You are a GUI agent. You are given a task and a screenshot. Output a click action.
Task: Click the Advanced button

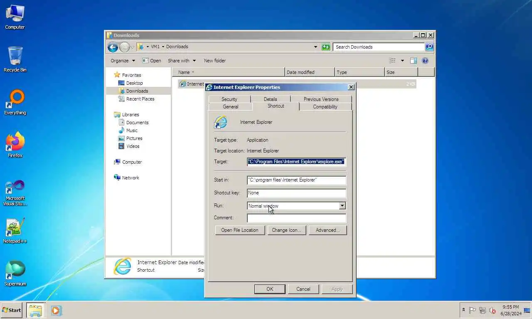[x=328, y=230]
